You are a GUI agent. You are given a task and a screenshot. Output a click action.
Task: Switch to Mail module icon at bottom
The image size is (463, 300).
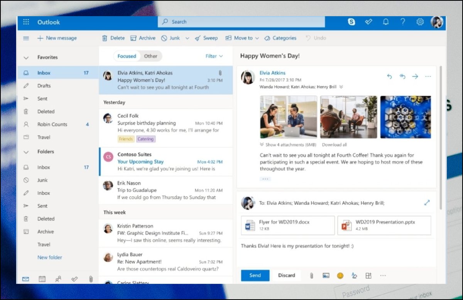[26, 279]
